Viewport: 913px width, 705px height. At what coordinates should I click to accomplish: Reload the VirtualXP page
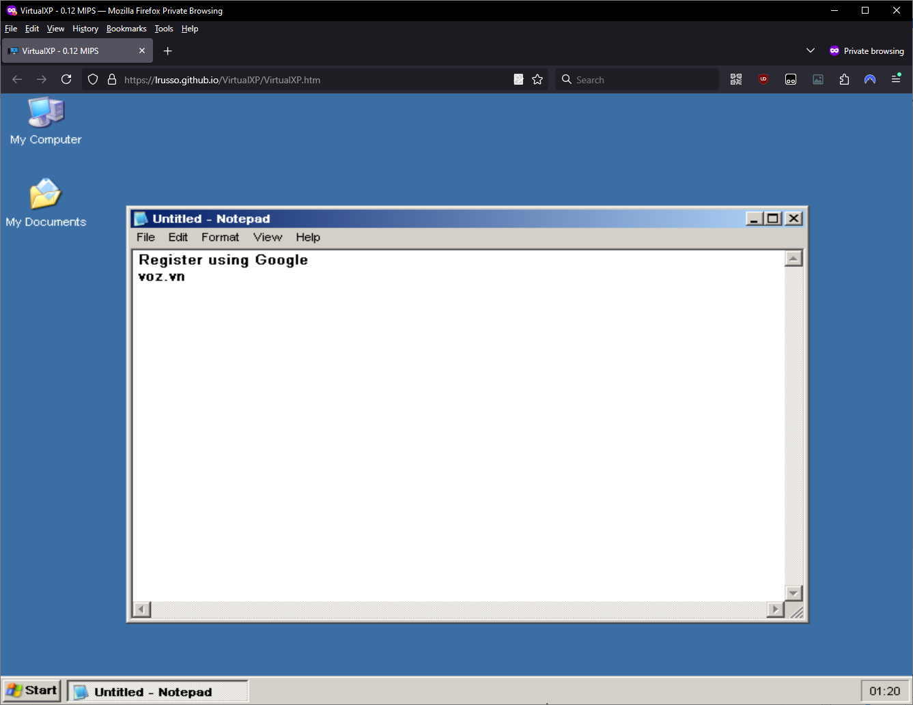tap(66, 80)
